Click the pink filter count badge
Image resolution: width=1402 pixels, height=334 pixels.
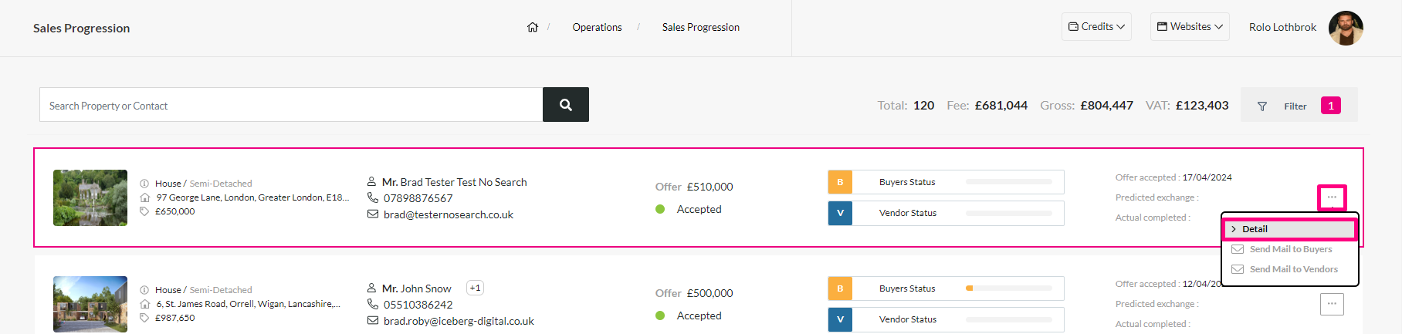tap(1331, 106)
